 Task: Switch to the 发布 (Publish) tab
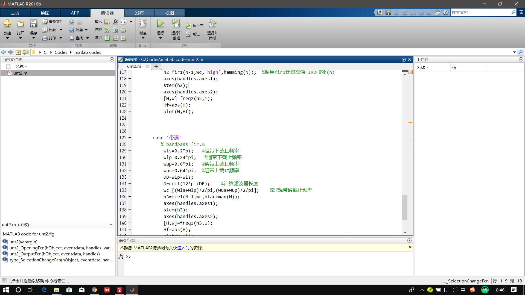click(x=139, y=13)
